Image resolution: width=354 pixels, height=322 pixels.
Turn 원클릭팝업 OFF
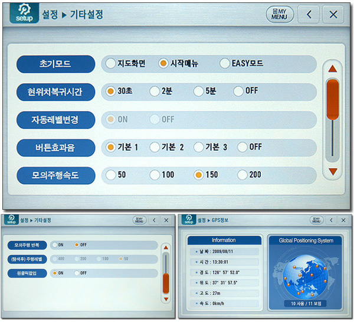pos(76,273)
